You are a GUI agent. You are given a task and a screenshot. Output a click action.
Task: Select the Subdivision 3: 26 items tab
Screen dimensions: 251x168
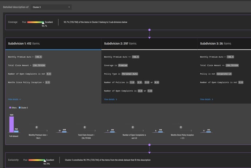pos(224,43)
